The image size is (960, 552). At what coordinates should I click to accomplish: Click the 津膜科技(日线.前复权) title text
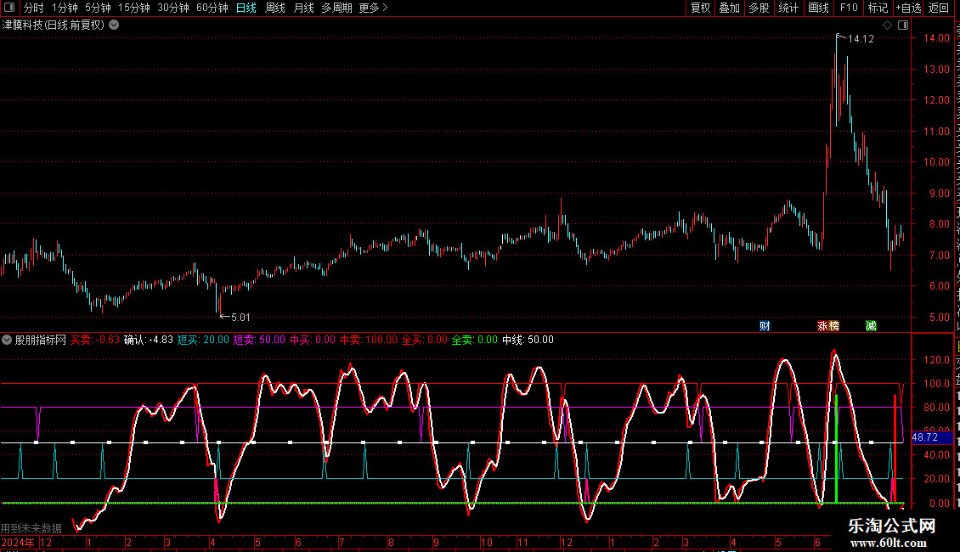(x=54, y=25)
